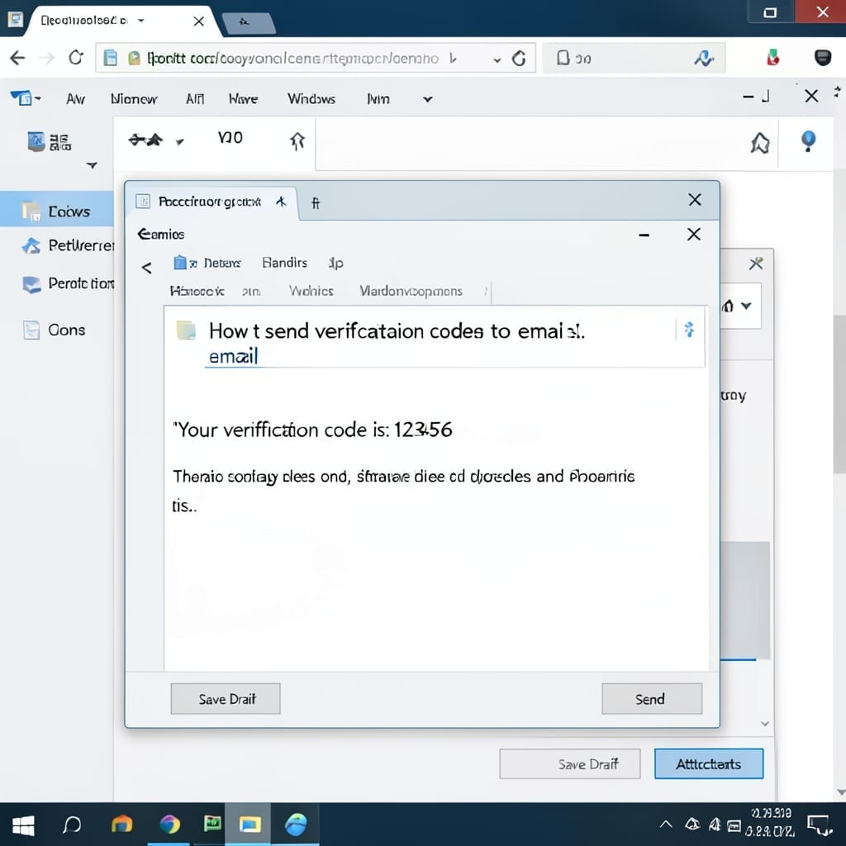Click the refresh icon inside the address bar
The width and height of the screenshot is (846, 846).
519,59
